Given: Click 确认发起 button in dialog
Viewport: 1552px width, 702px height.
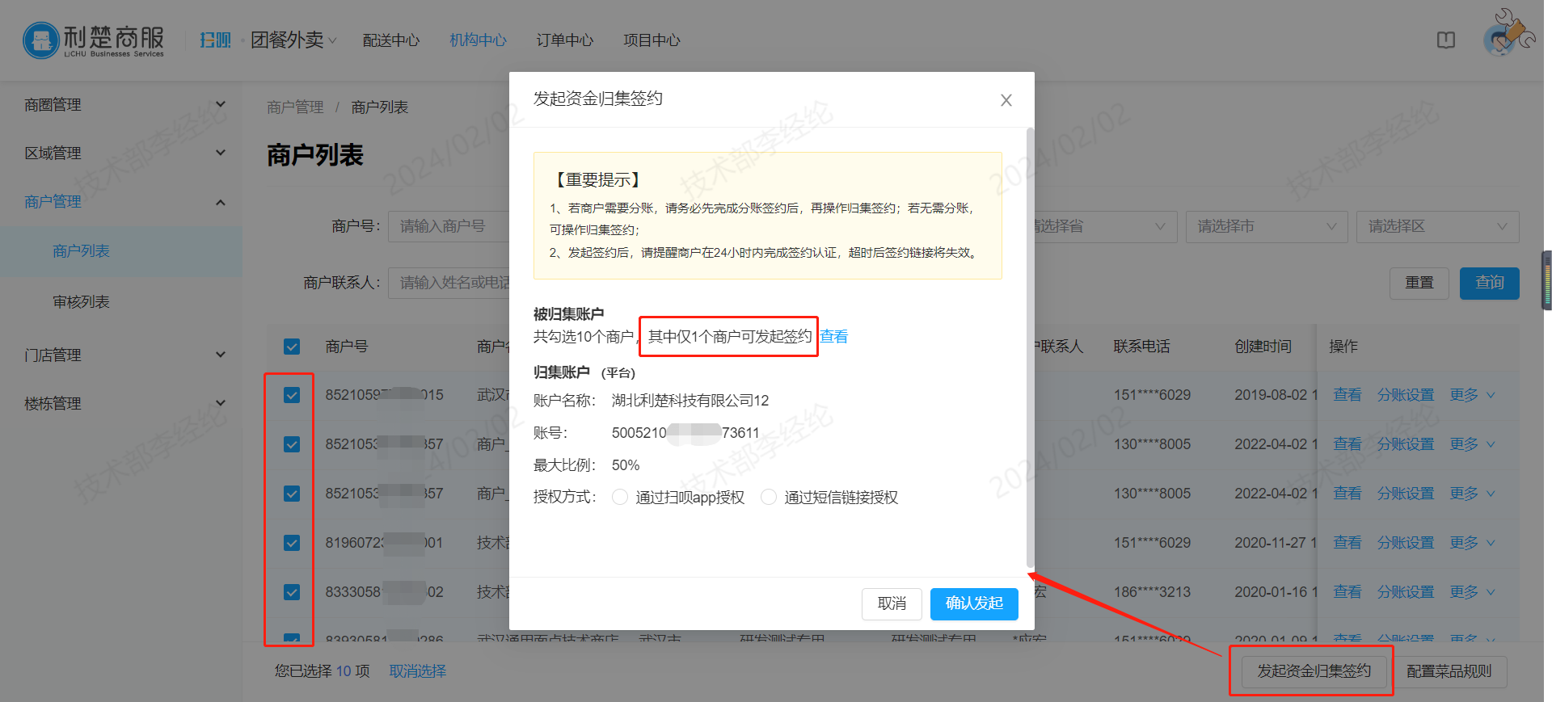Looking at the screenshot, I should coord(974,603).
